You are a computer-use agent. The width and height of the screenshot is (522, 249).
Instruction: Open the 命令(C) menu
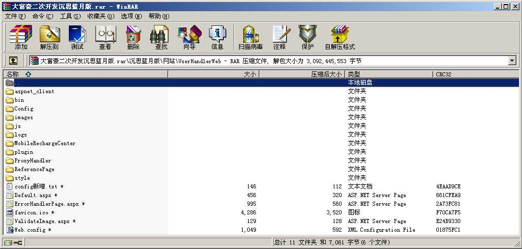[43, 16]
